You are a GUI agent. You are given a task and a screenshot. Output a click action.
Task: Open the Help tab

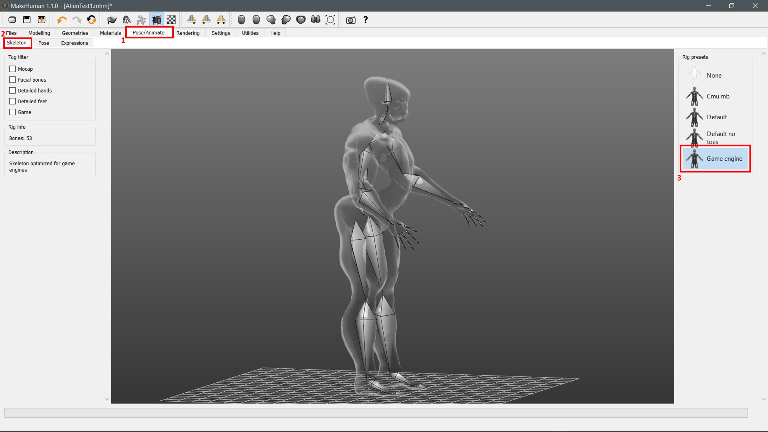tap(275, 33)
